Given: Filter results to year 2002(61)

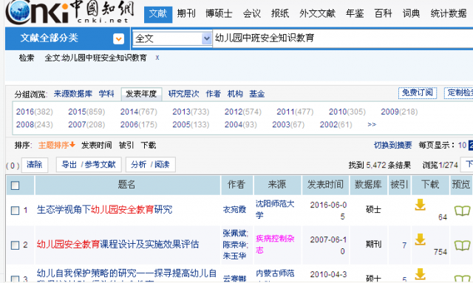Looking at the screenshot, I should [336, 124].
